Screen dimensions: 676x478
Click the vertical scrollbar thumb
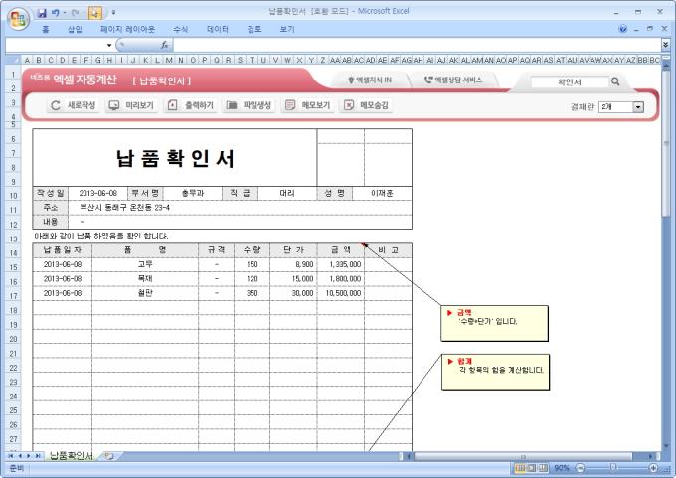click(666, 142)
